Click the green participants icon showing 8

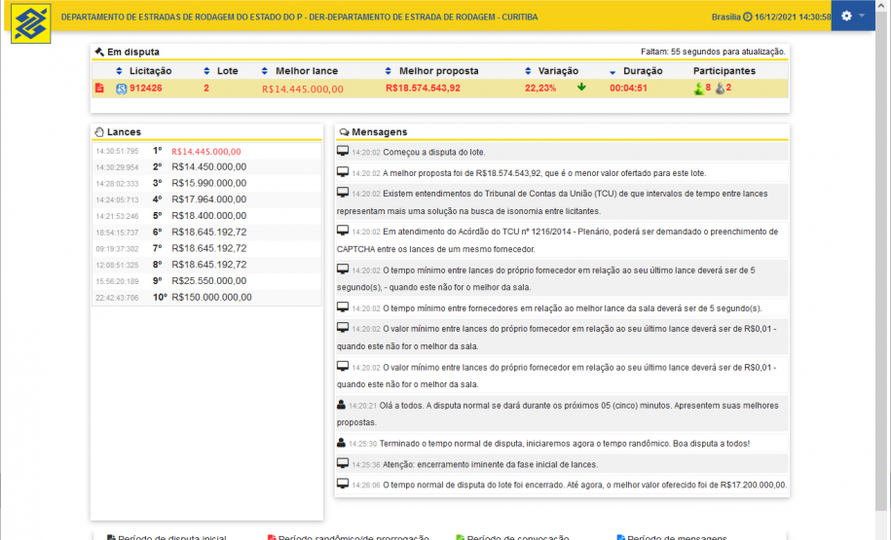click(x=698, y=89)
